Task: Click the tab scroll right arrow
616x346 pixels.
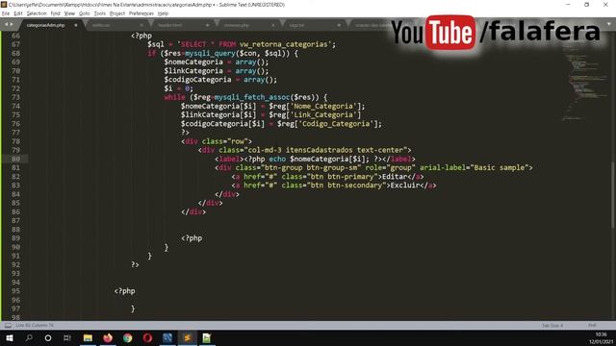Action: pos(11,24)
